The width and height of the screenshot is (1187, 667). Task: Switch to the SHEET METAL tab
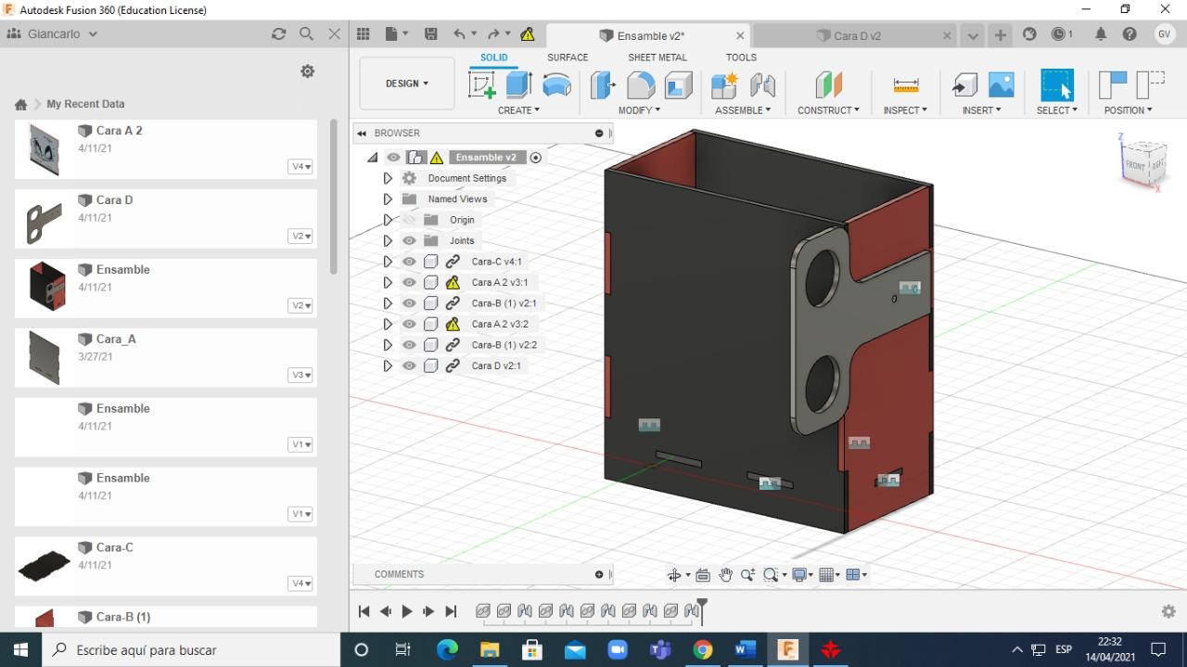[657, 58]
